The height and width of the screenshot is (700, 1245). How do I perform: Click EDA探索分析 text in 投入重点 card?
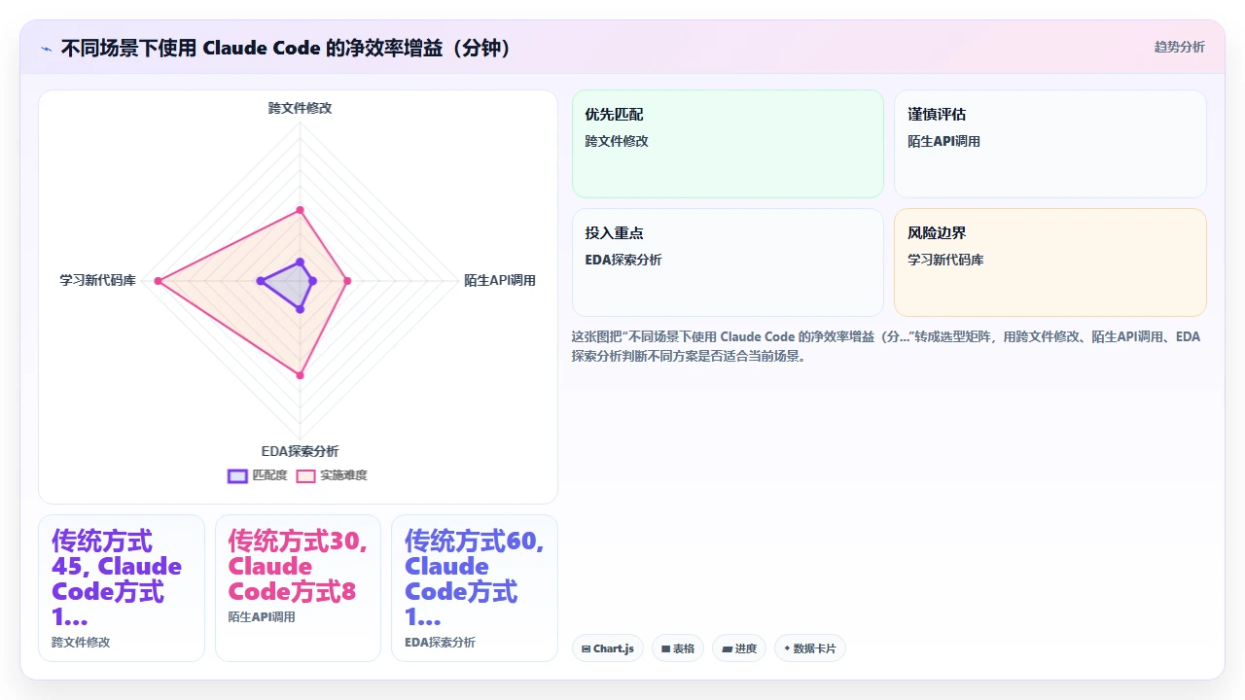pos(623,260)
